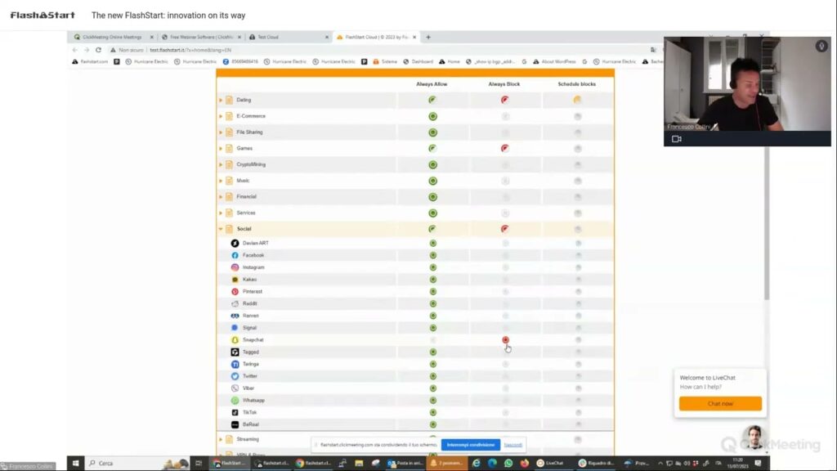Select Always Allow for the Financial category
The height and width of the screenshot is (471, 837).
[x=433, y=196]
